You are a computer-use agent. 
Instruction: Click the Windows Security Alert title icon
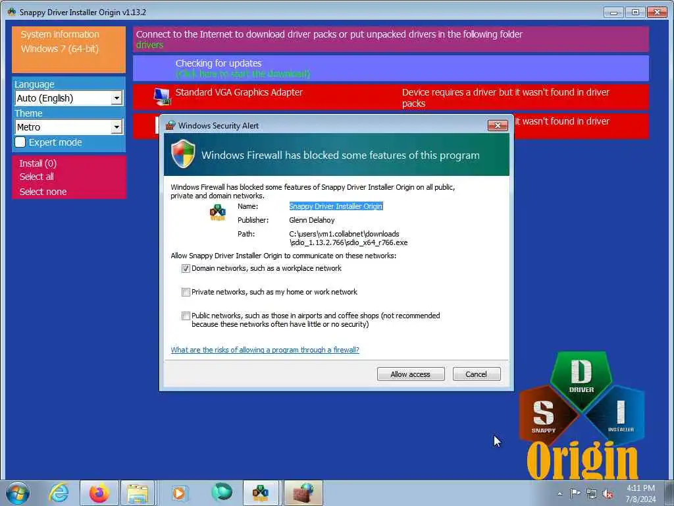click(170, 125)
